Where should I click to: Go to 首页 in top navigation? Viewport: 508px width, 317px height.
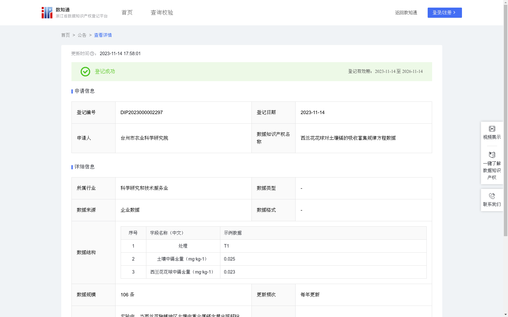pos(127,12)
